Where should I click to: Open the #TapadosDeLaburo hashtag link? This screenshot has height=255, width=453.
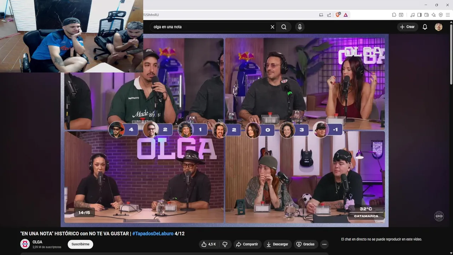click(x=153, y=234)
